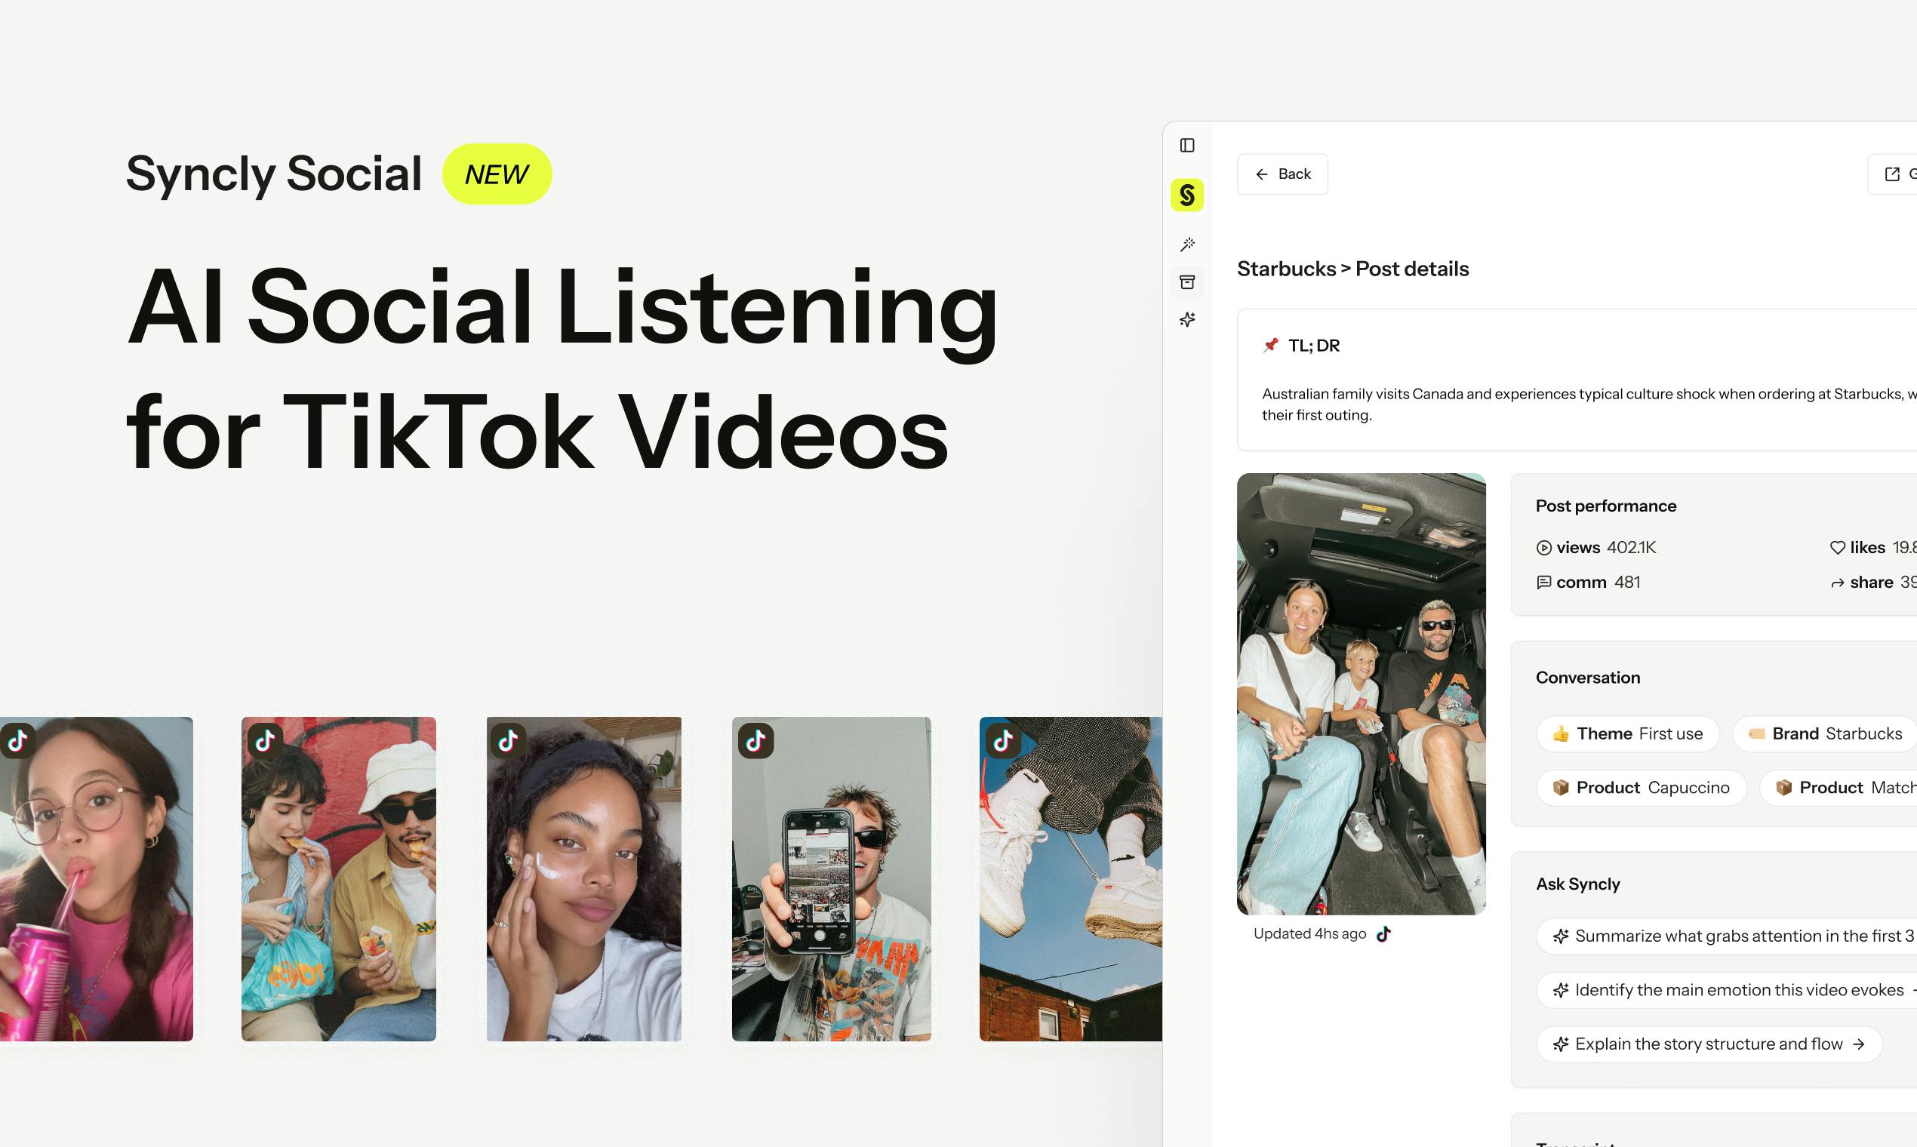The image size is (1917, 1147).
Task: Open the skincare face cream video thumbnail
Action: (583, 879)
